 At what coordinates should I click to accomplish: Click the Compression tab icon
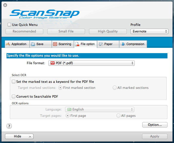[123, 44]
